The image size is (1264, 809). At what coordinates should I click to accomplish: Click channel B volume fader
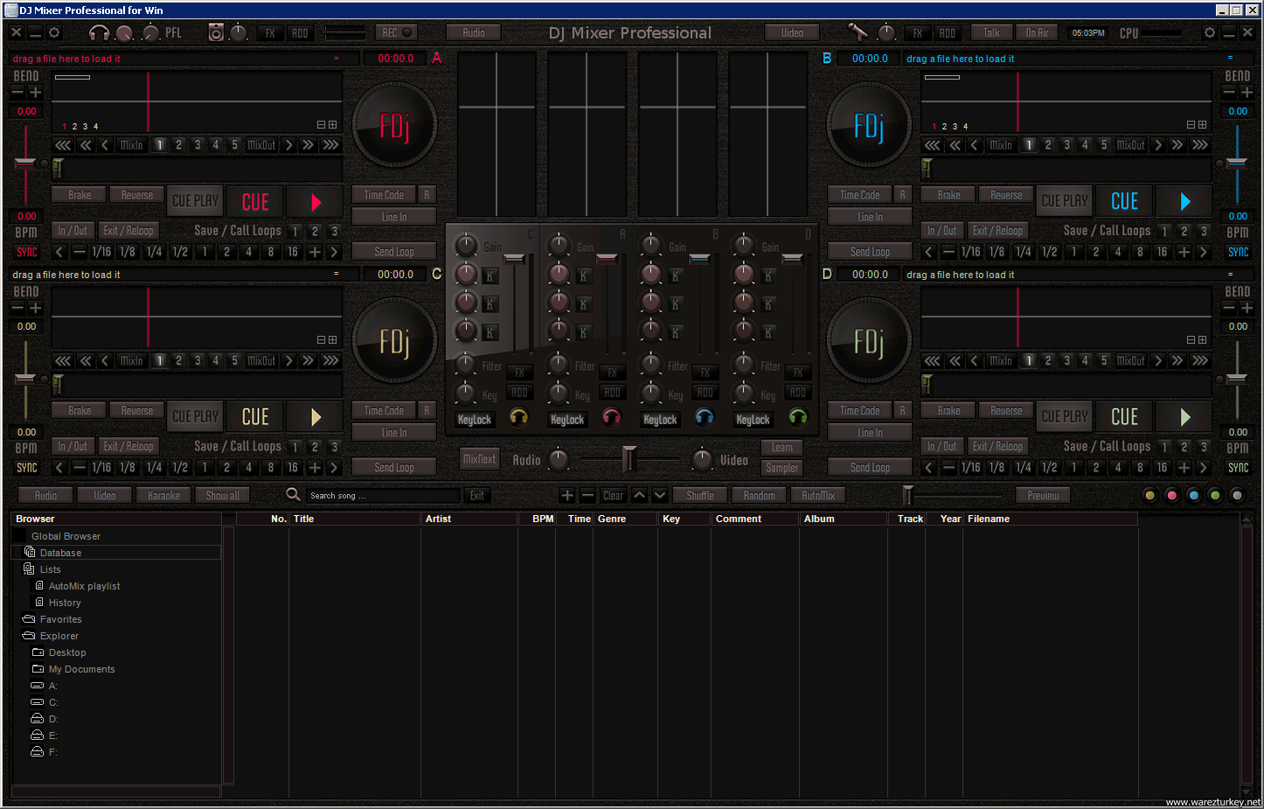(x=699, y=259)
